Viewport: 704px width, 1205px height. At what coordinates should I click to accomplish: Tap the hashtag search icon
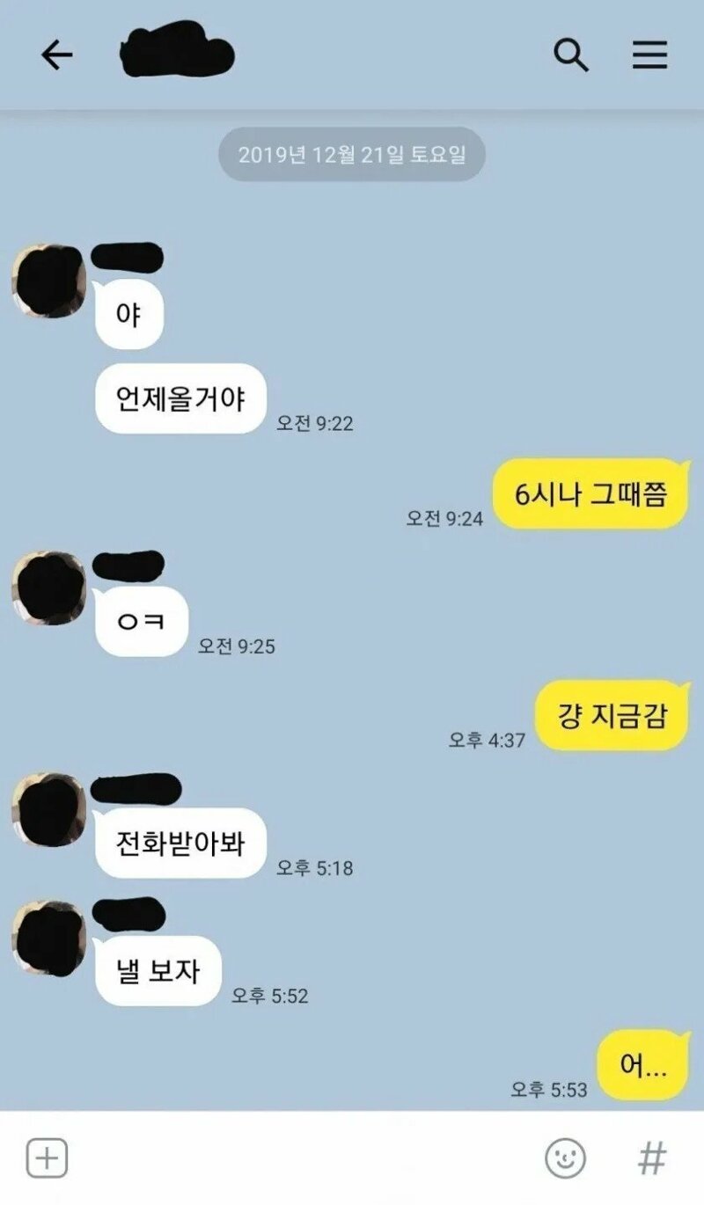(652, 1158)
